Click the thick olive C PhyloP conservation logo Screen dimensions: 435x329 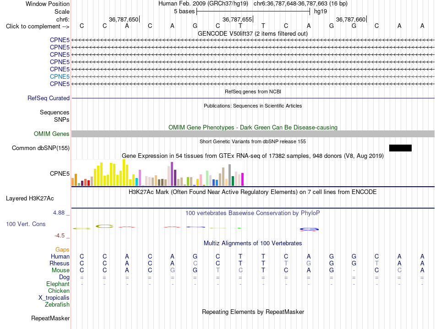pos(104,227)
